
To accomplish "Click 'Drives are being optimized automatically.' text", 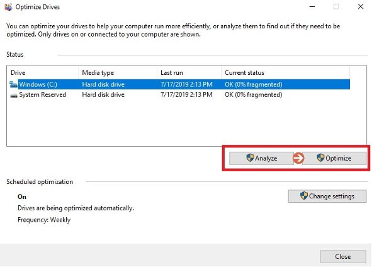I will click(x=76, y=208).
